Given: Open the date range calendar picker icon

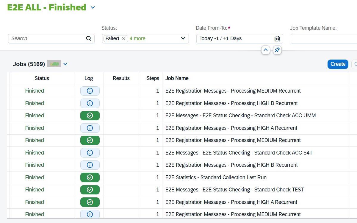Looking at the screenshot, I should (277, 39).
